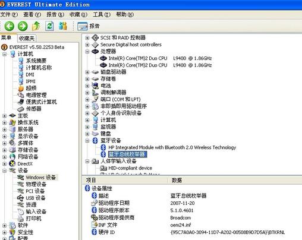Click the DirectX icon

pyautogui.click(x=12, y=164)
